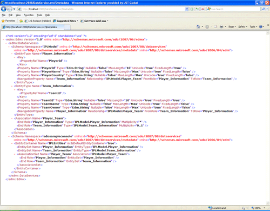The height and width of the screenshot is (211, 270).
Task: Collapse EntityType Team_Information node
Action: pyautogui.click(x=12, y=86)
